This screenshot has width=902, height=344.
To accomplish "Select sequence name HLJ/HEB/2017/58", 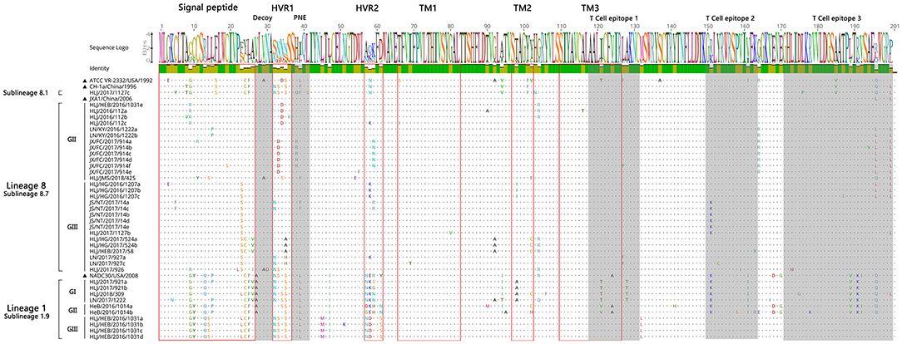I will pos(111,251).
